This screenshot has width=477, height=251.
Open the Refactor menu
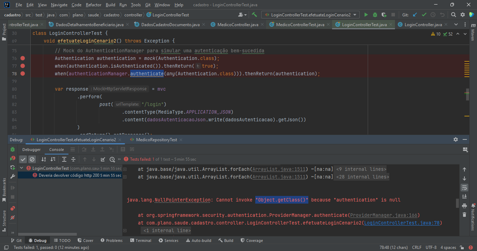(94, 5)
